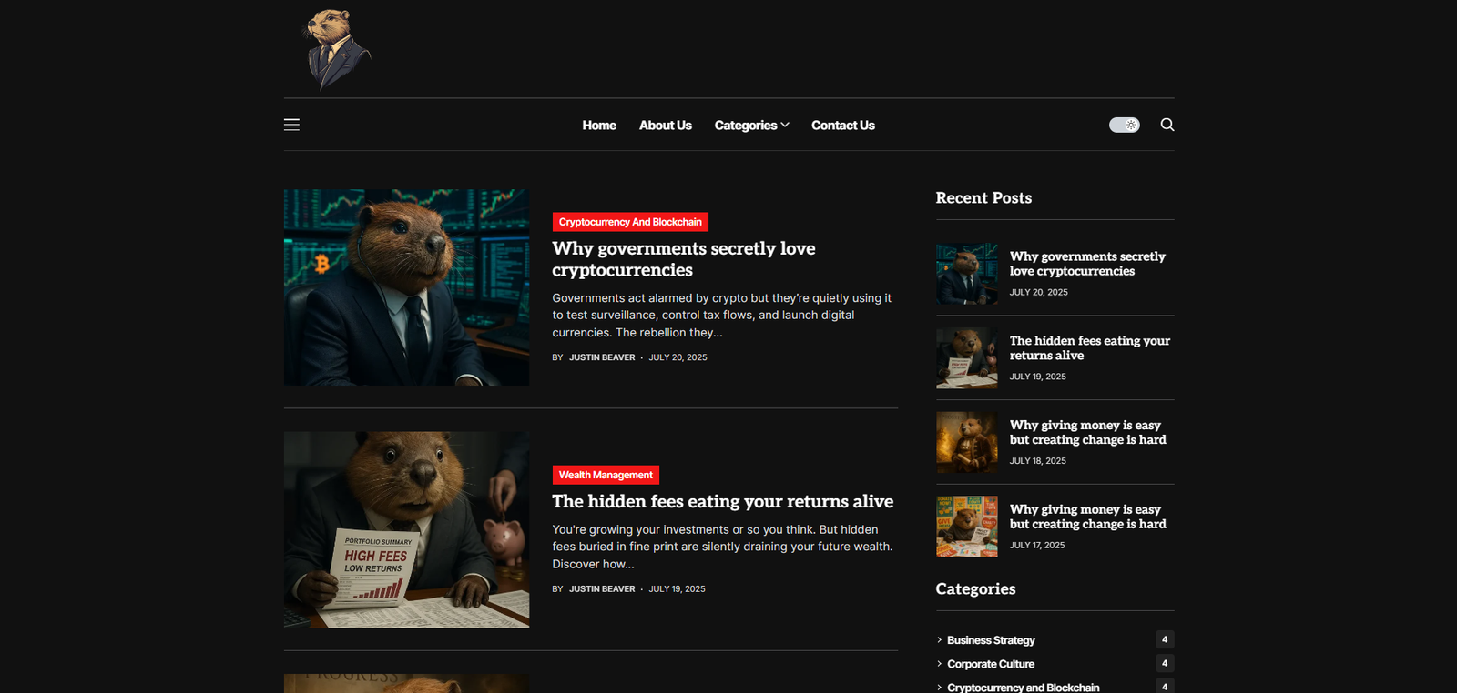Image resolution: width=1457 pixels, height=693 pixels.
Task: Click the beaver logo in header
Action: (334, 49)
